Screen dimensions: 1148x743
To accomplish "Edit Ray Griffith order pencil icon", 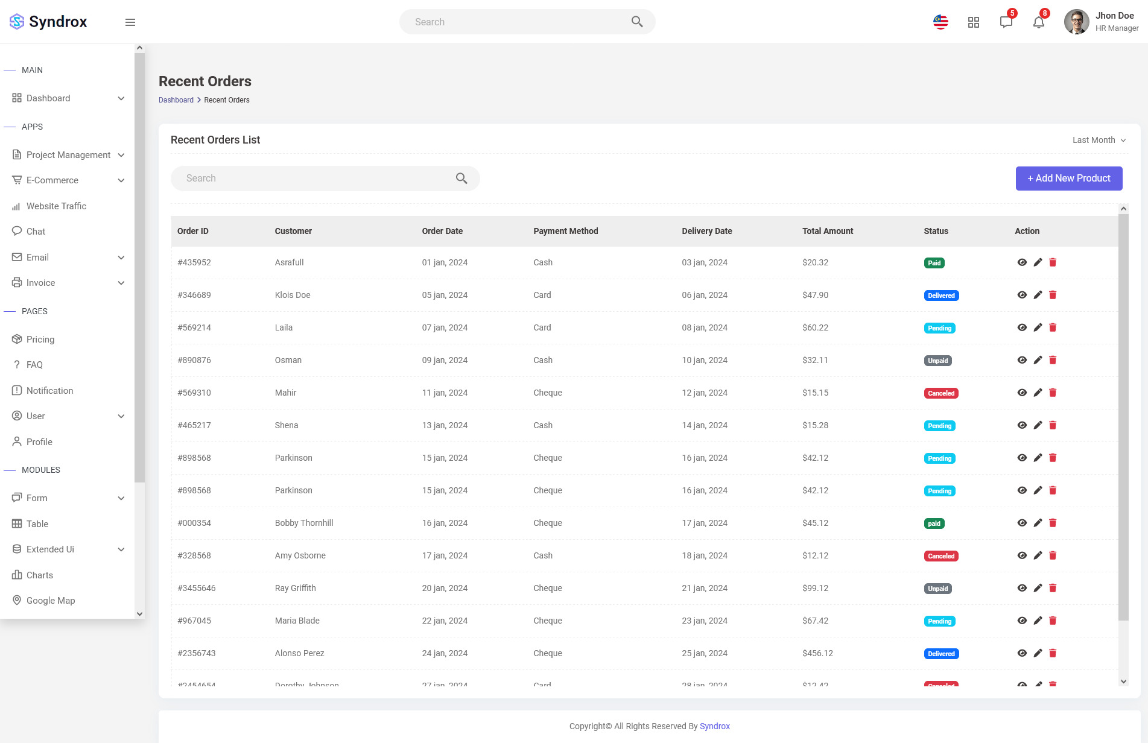I will [x=1038, y=588].
